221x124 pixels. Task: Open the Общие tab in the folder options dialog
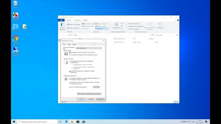[x=64, y=44]
